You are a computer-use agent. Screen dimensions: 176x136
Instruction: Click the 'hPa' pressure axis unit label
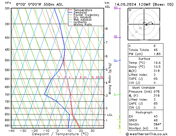(8, 3)
